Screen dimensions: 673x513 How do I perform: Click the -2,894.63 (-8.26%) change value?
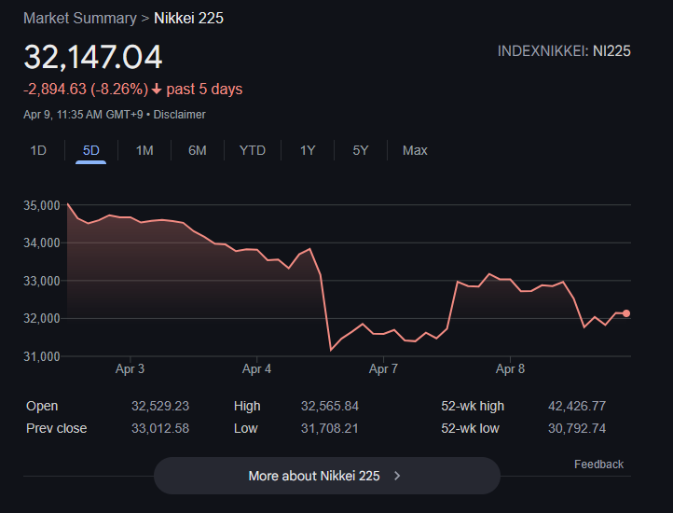[86, 89]
